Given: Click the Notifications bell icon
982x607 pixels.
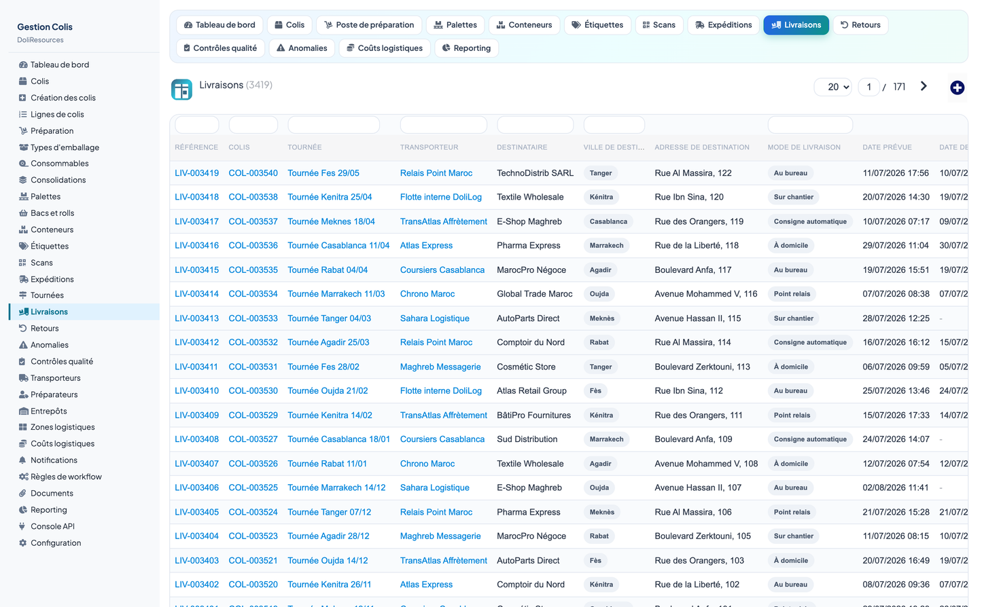Looking at the screenshot, I should click(x=23, y=460).
